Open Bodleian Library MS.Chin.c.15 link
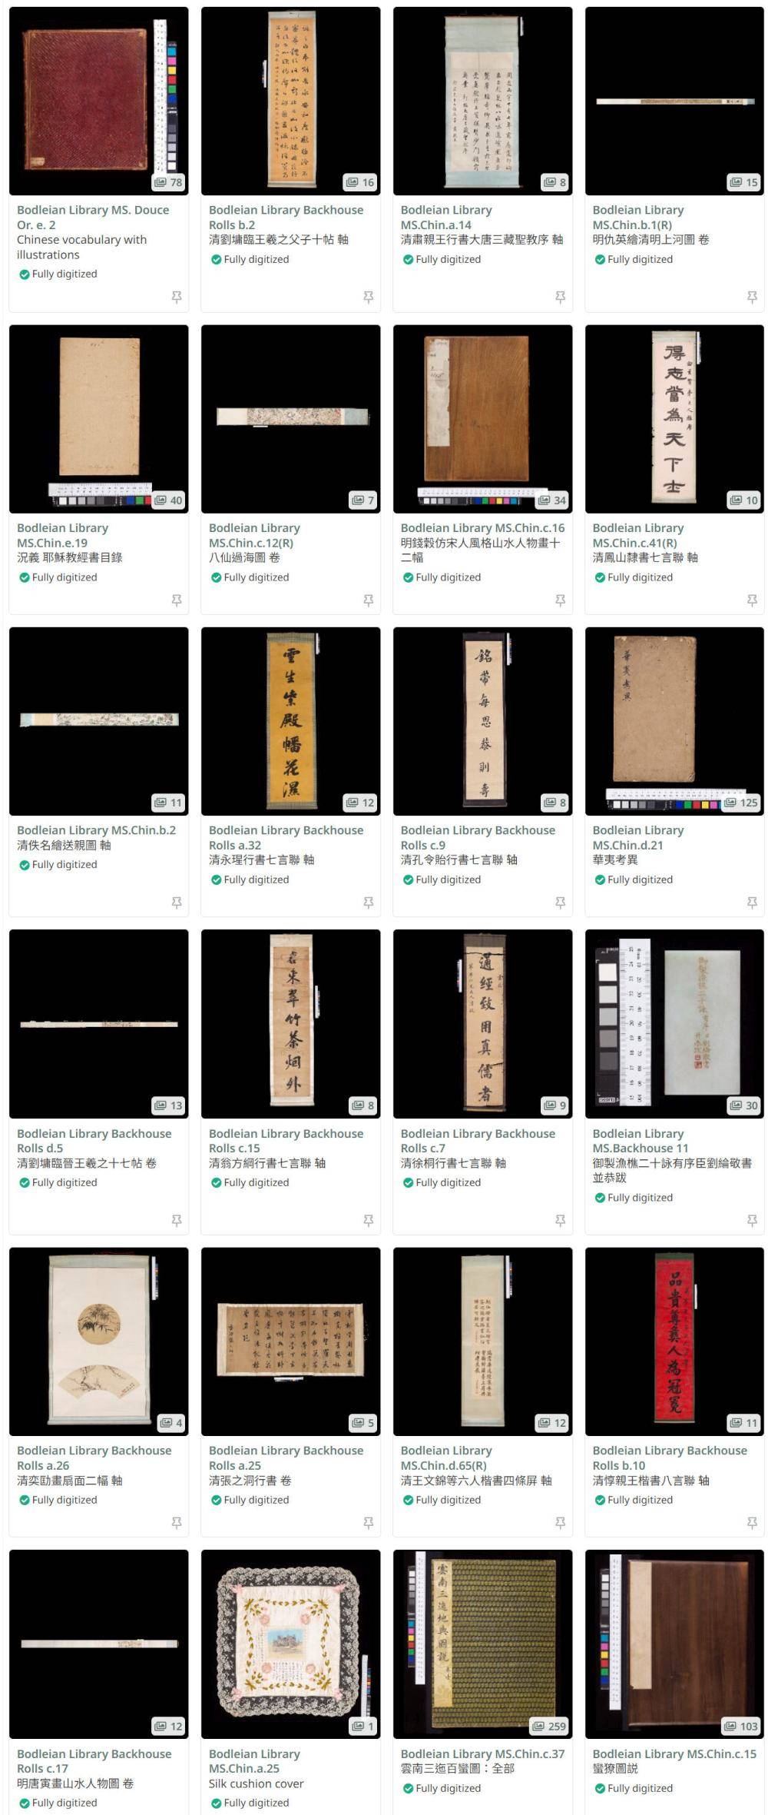 click(674, 1754)
